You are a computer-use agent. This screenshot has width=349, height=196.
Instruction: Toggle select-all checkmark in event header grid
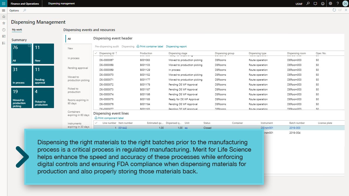[x=96, y=53]
